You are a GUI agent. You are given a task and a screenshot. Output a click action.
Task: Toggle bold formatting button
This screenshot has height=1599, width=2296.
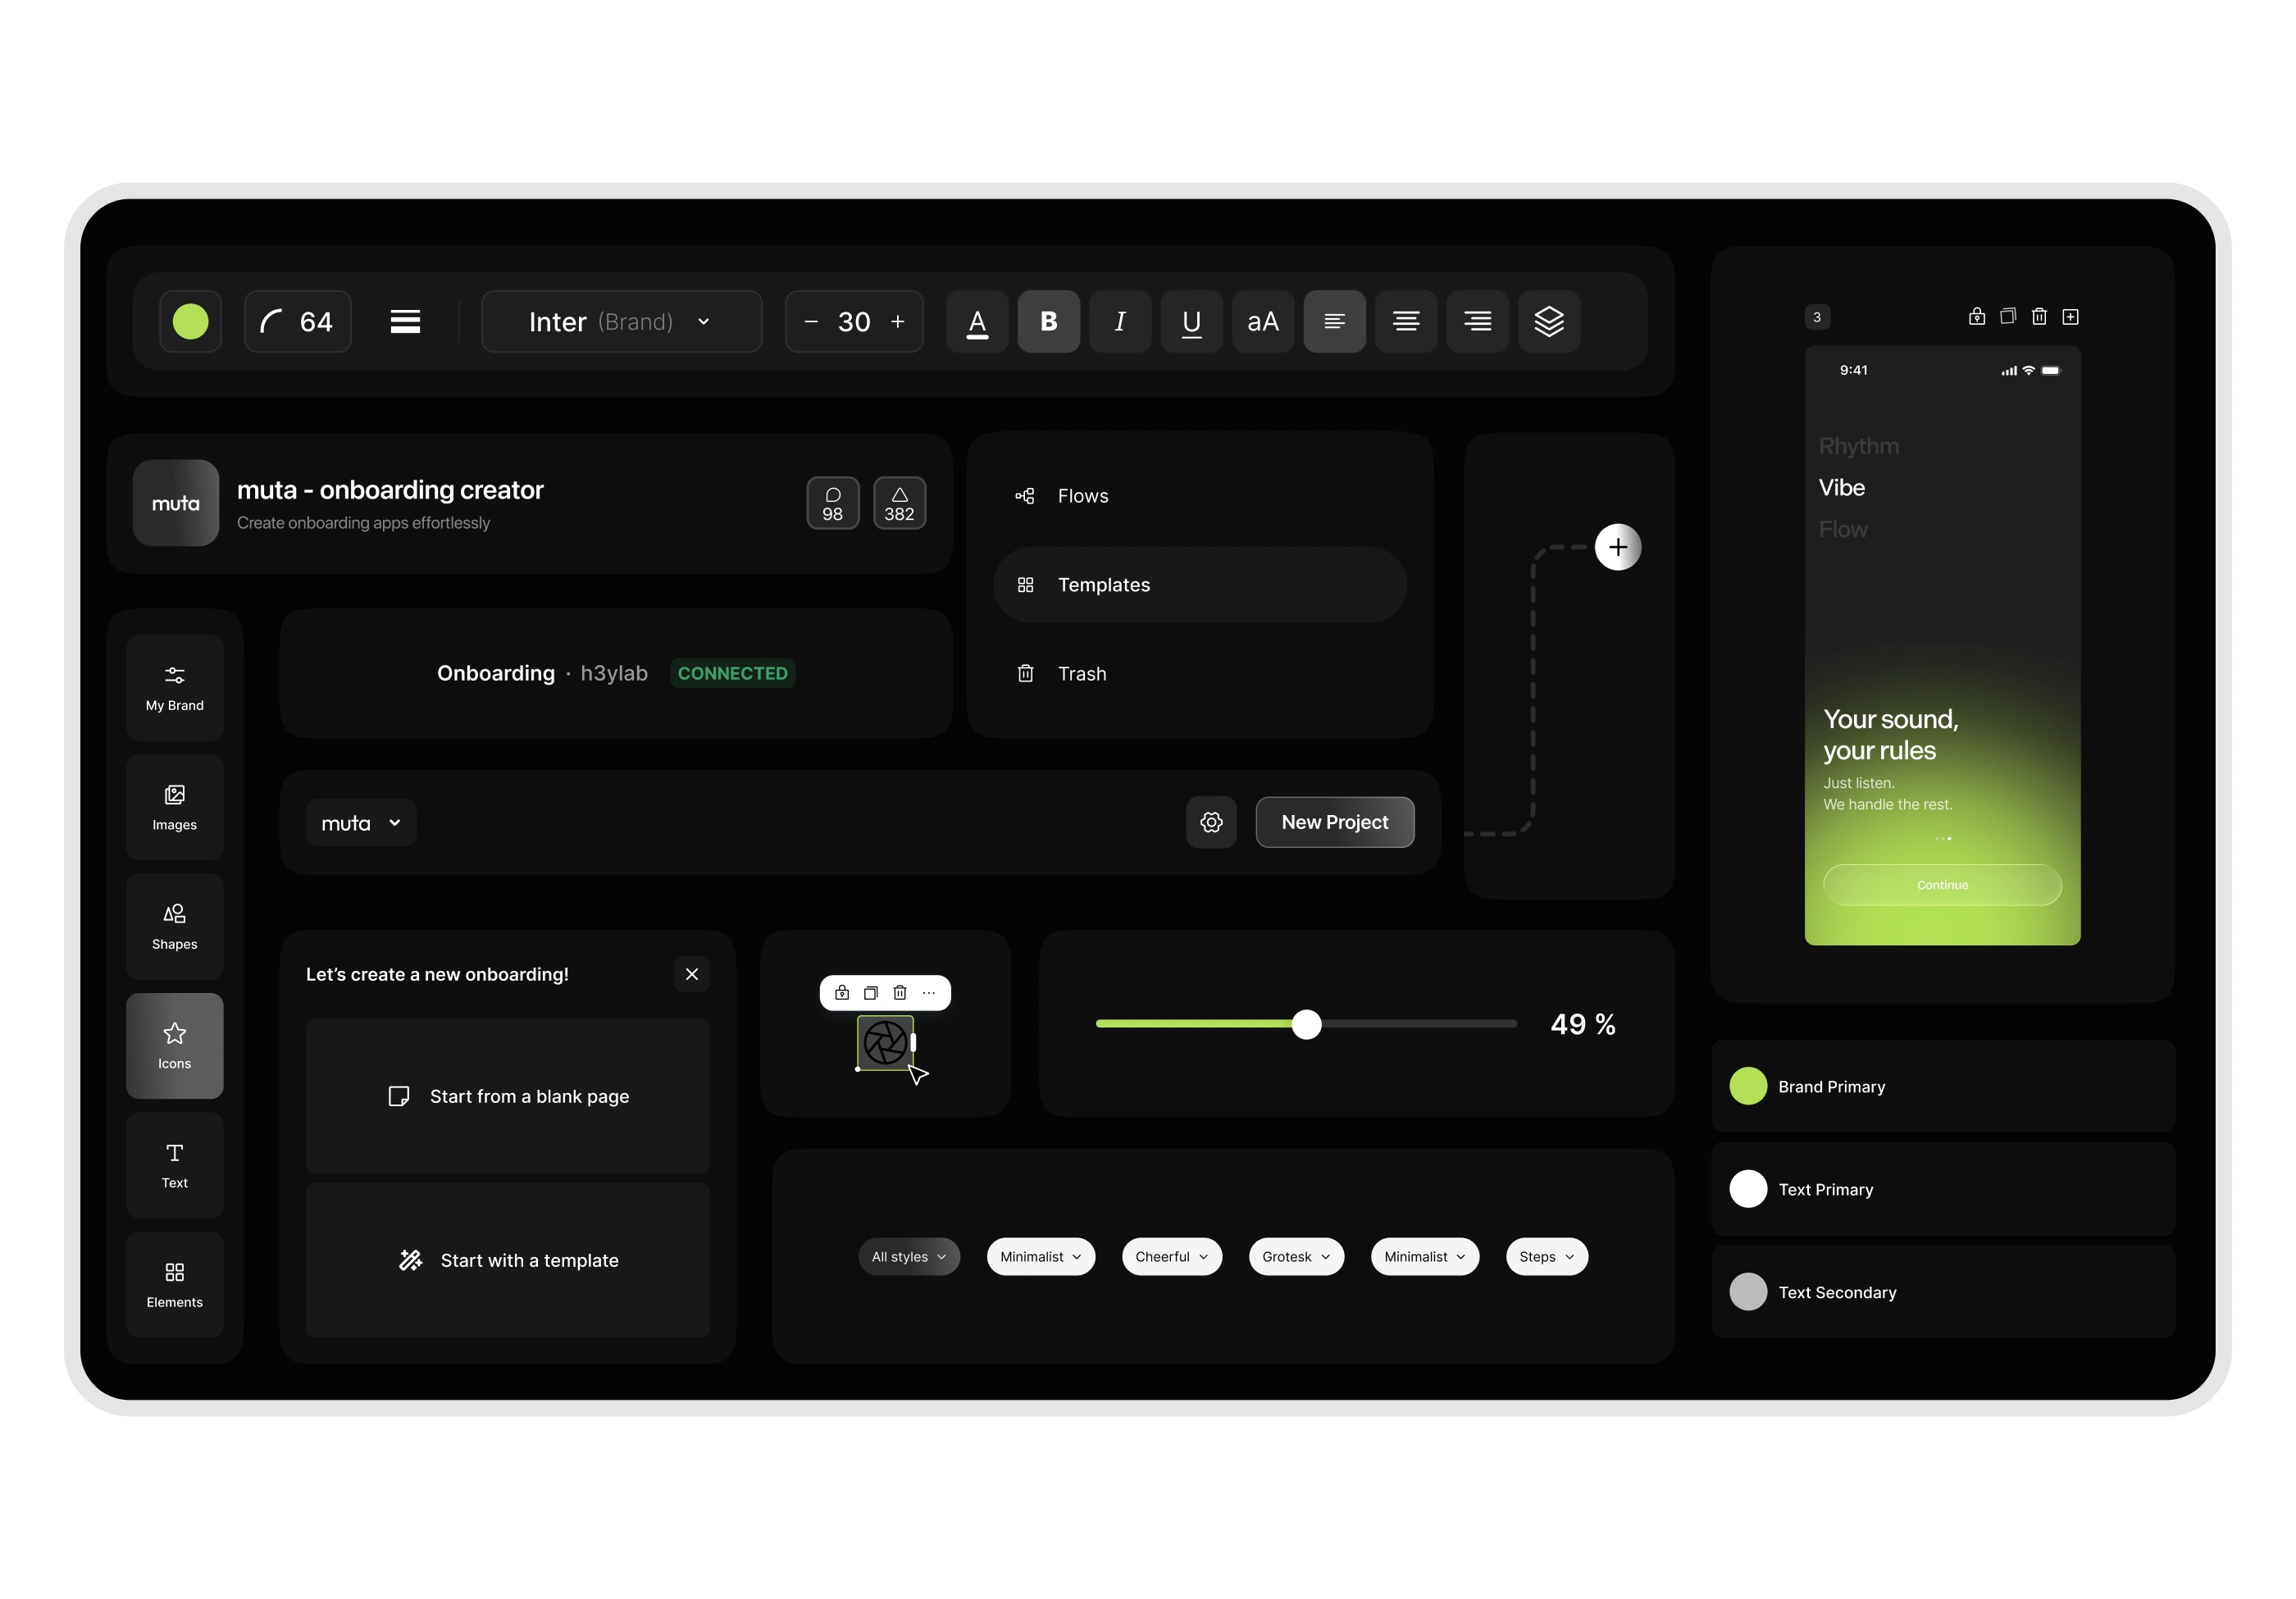point(1048,321)
